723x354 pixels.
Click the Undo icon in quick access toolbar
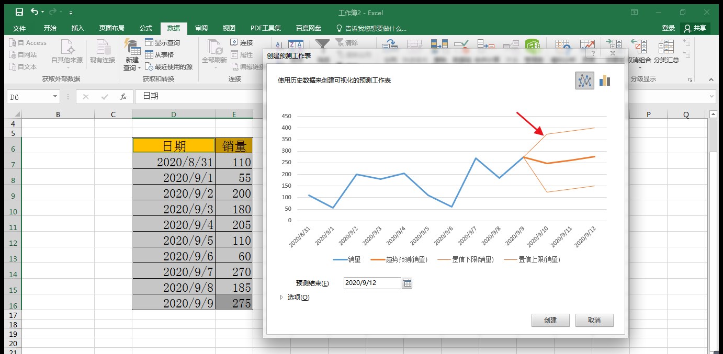click(35, 12)
